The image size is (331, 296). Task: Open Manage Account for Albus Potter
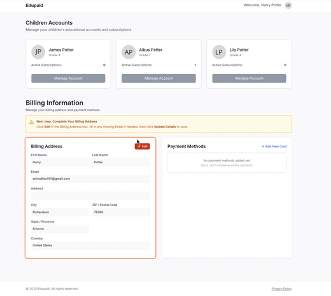coord(158,78)
